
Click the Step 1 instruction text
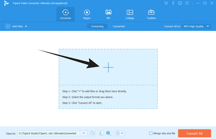[x=94, y=91]
